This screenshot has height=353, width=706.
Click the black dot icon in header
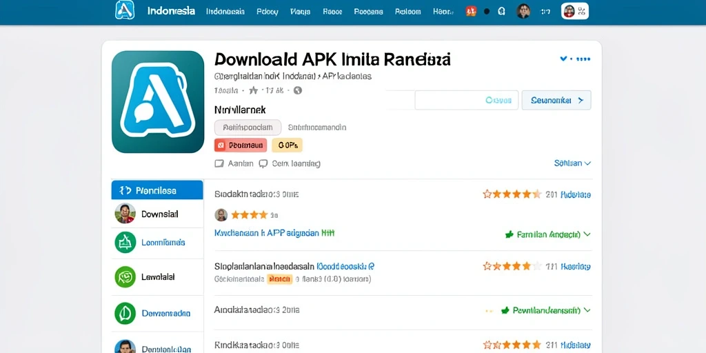[487, 11]
